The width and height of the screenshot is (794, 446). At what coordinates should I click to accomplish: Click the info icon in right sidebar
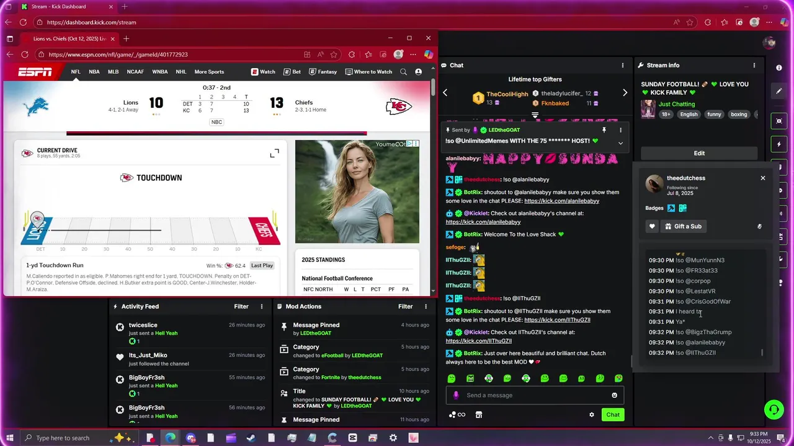[779, 68]
